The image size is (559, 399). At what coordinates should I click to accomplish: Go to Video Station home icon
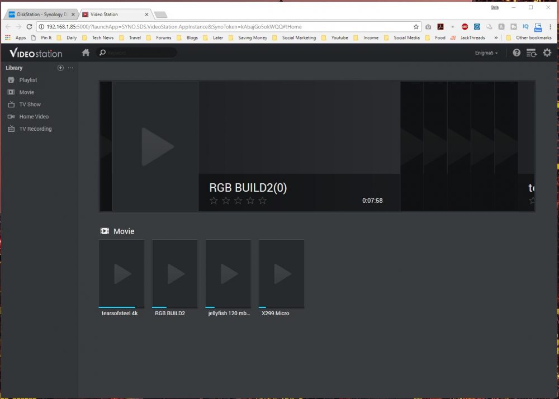point(86,53)
